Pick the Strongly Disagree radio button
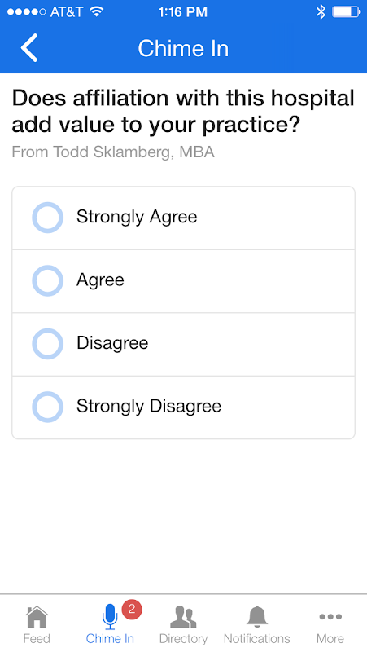Image resolution: width=367 pixels, height=652 pixels. 48,407
